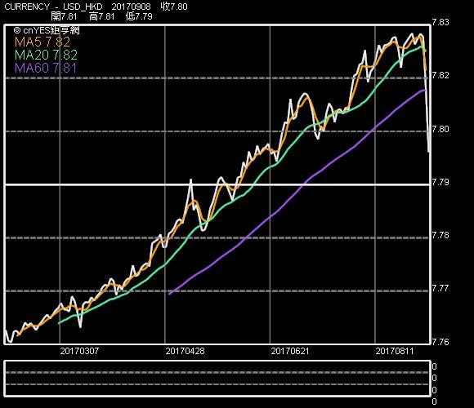The height and width of the screenshot is (408, 474).
Task: Click the 7.79 price axis label
Action: [440, 182]
